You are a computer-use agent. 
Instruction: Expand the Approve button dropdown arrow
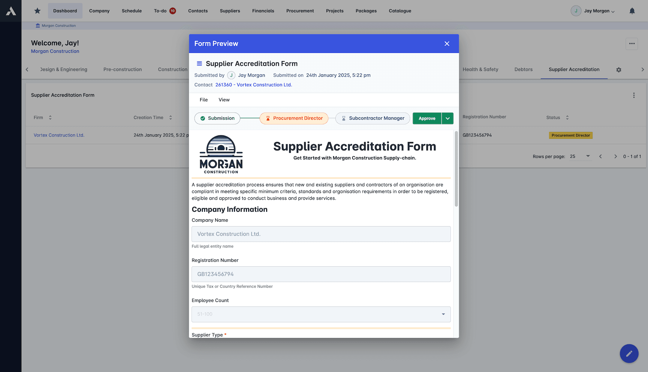point(447,118)
